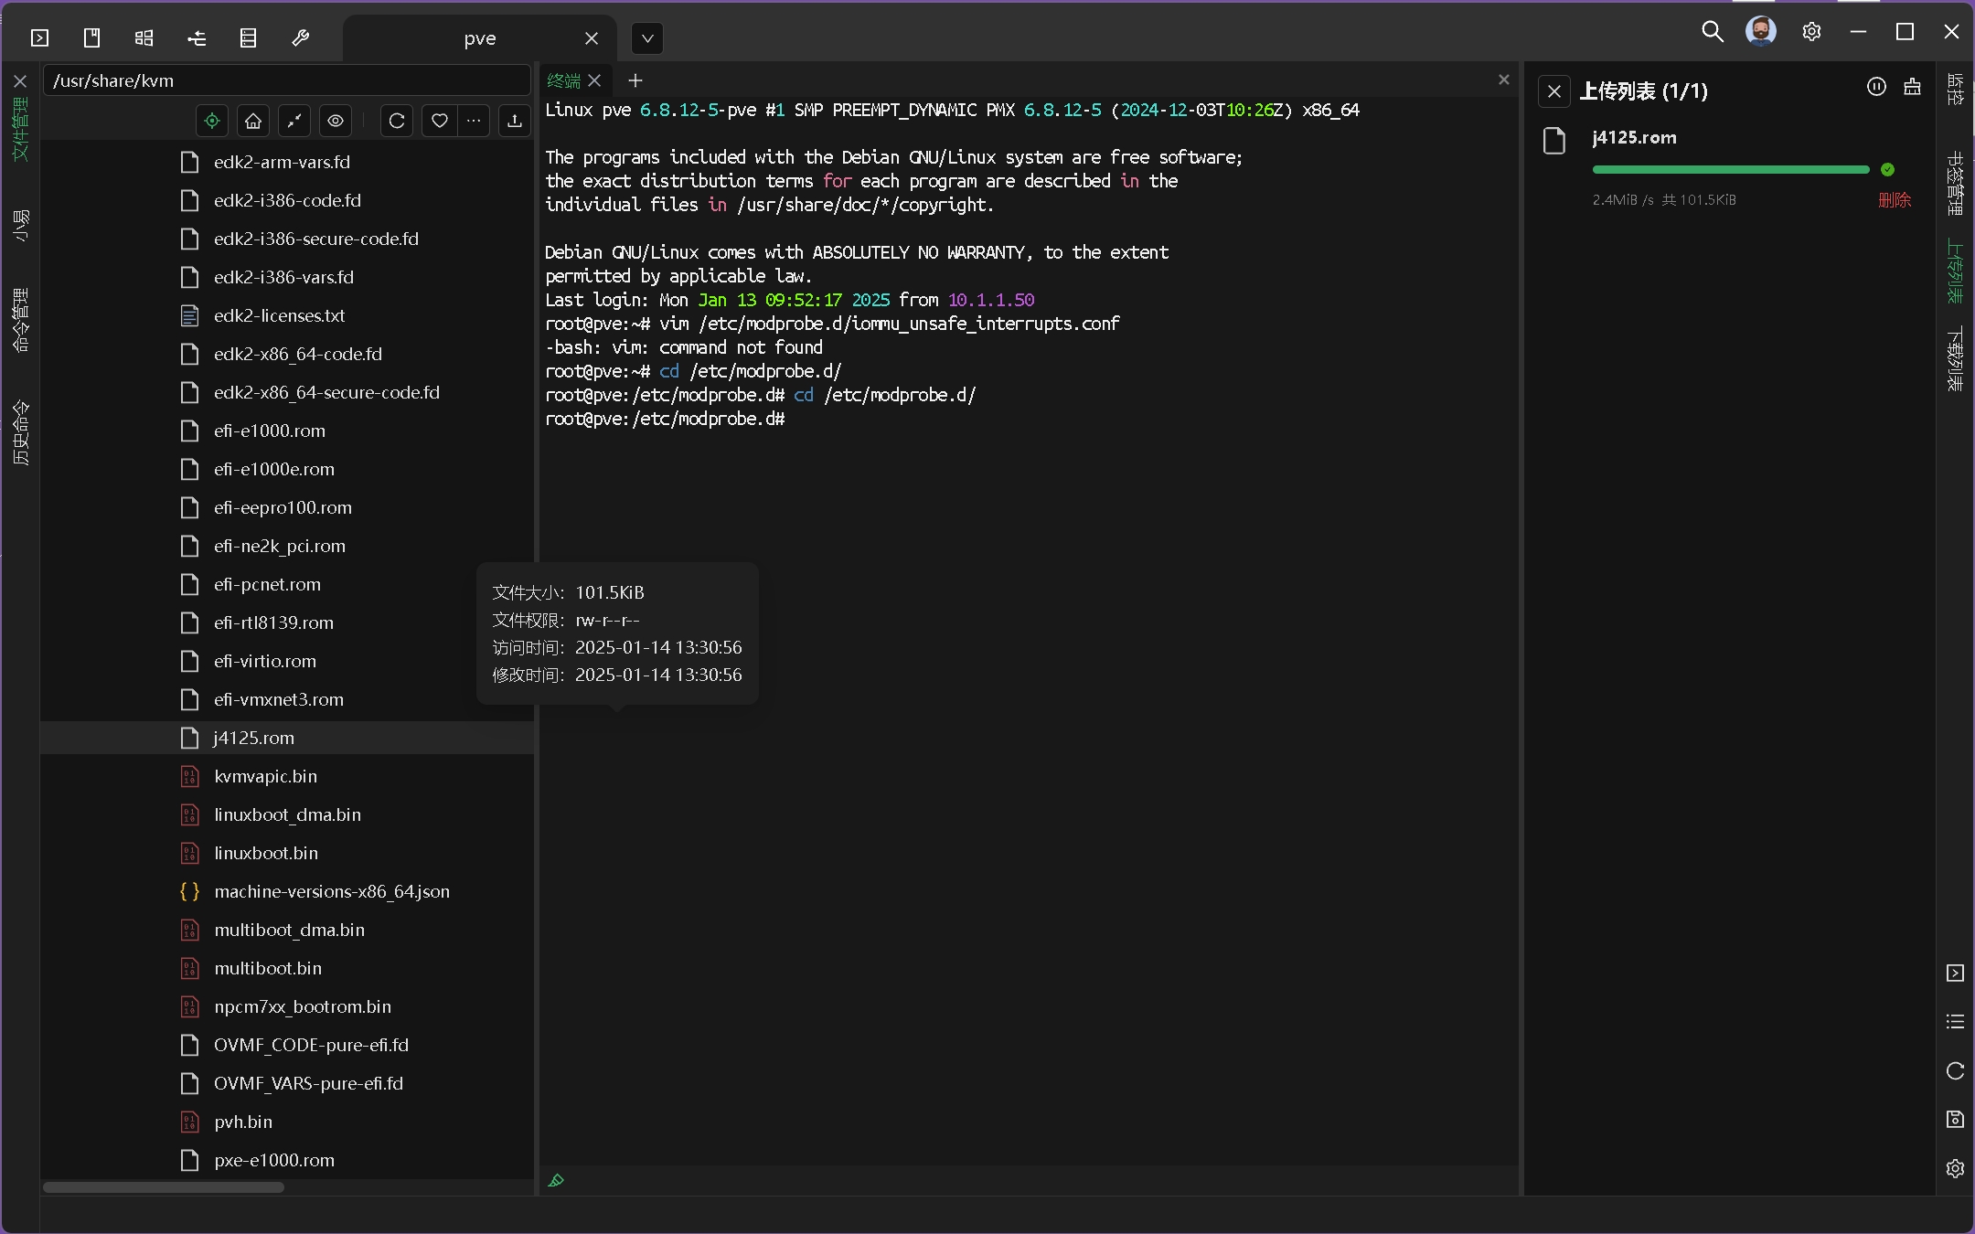Click the j4125.rom upload progress bar

coord(1730,170)
